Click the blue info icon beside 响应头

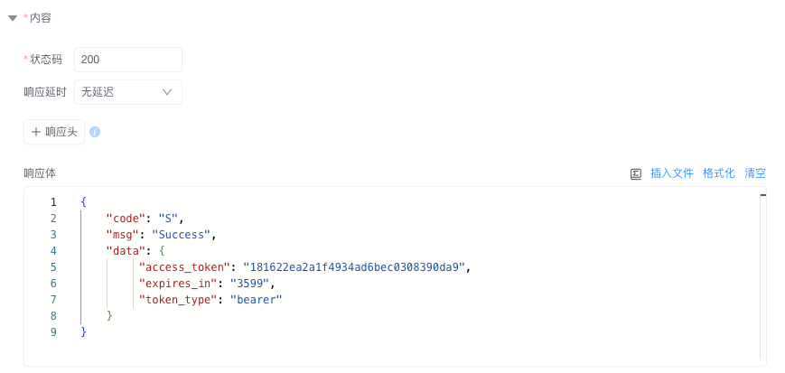coord(95,132)
